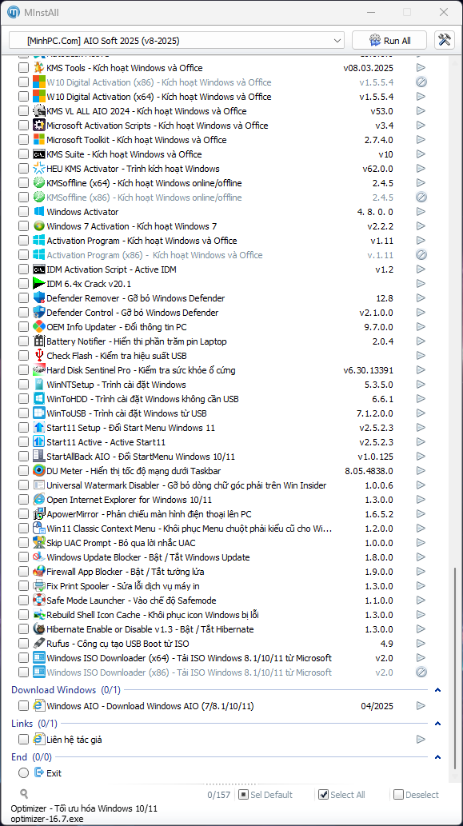This screenshot has height=826, width=463.
Task: Click KMSoffline (x64) row text
Action: [144, 183]
